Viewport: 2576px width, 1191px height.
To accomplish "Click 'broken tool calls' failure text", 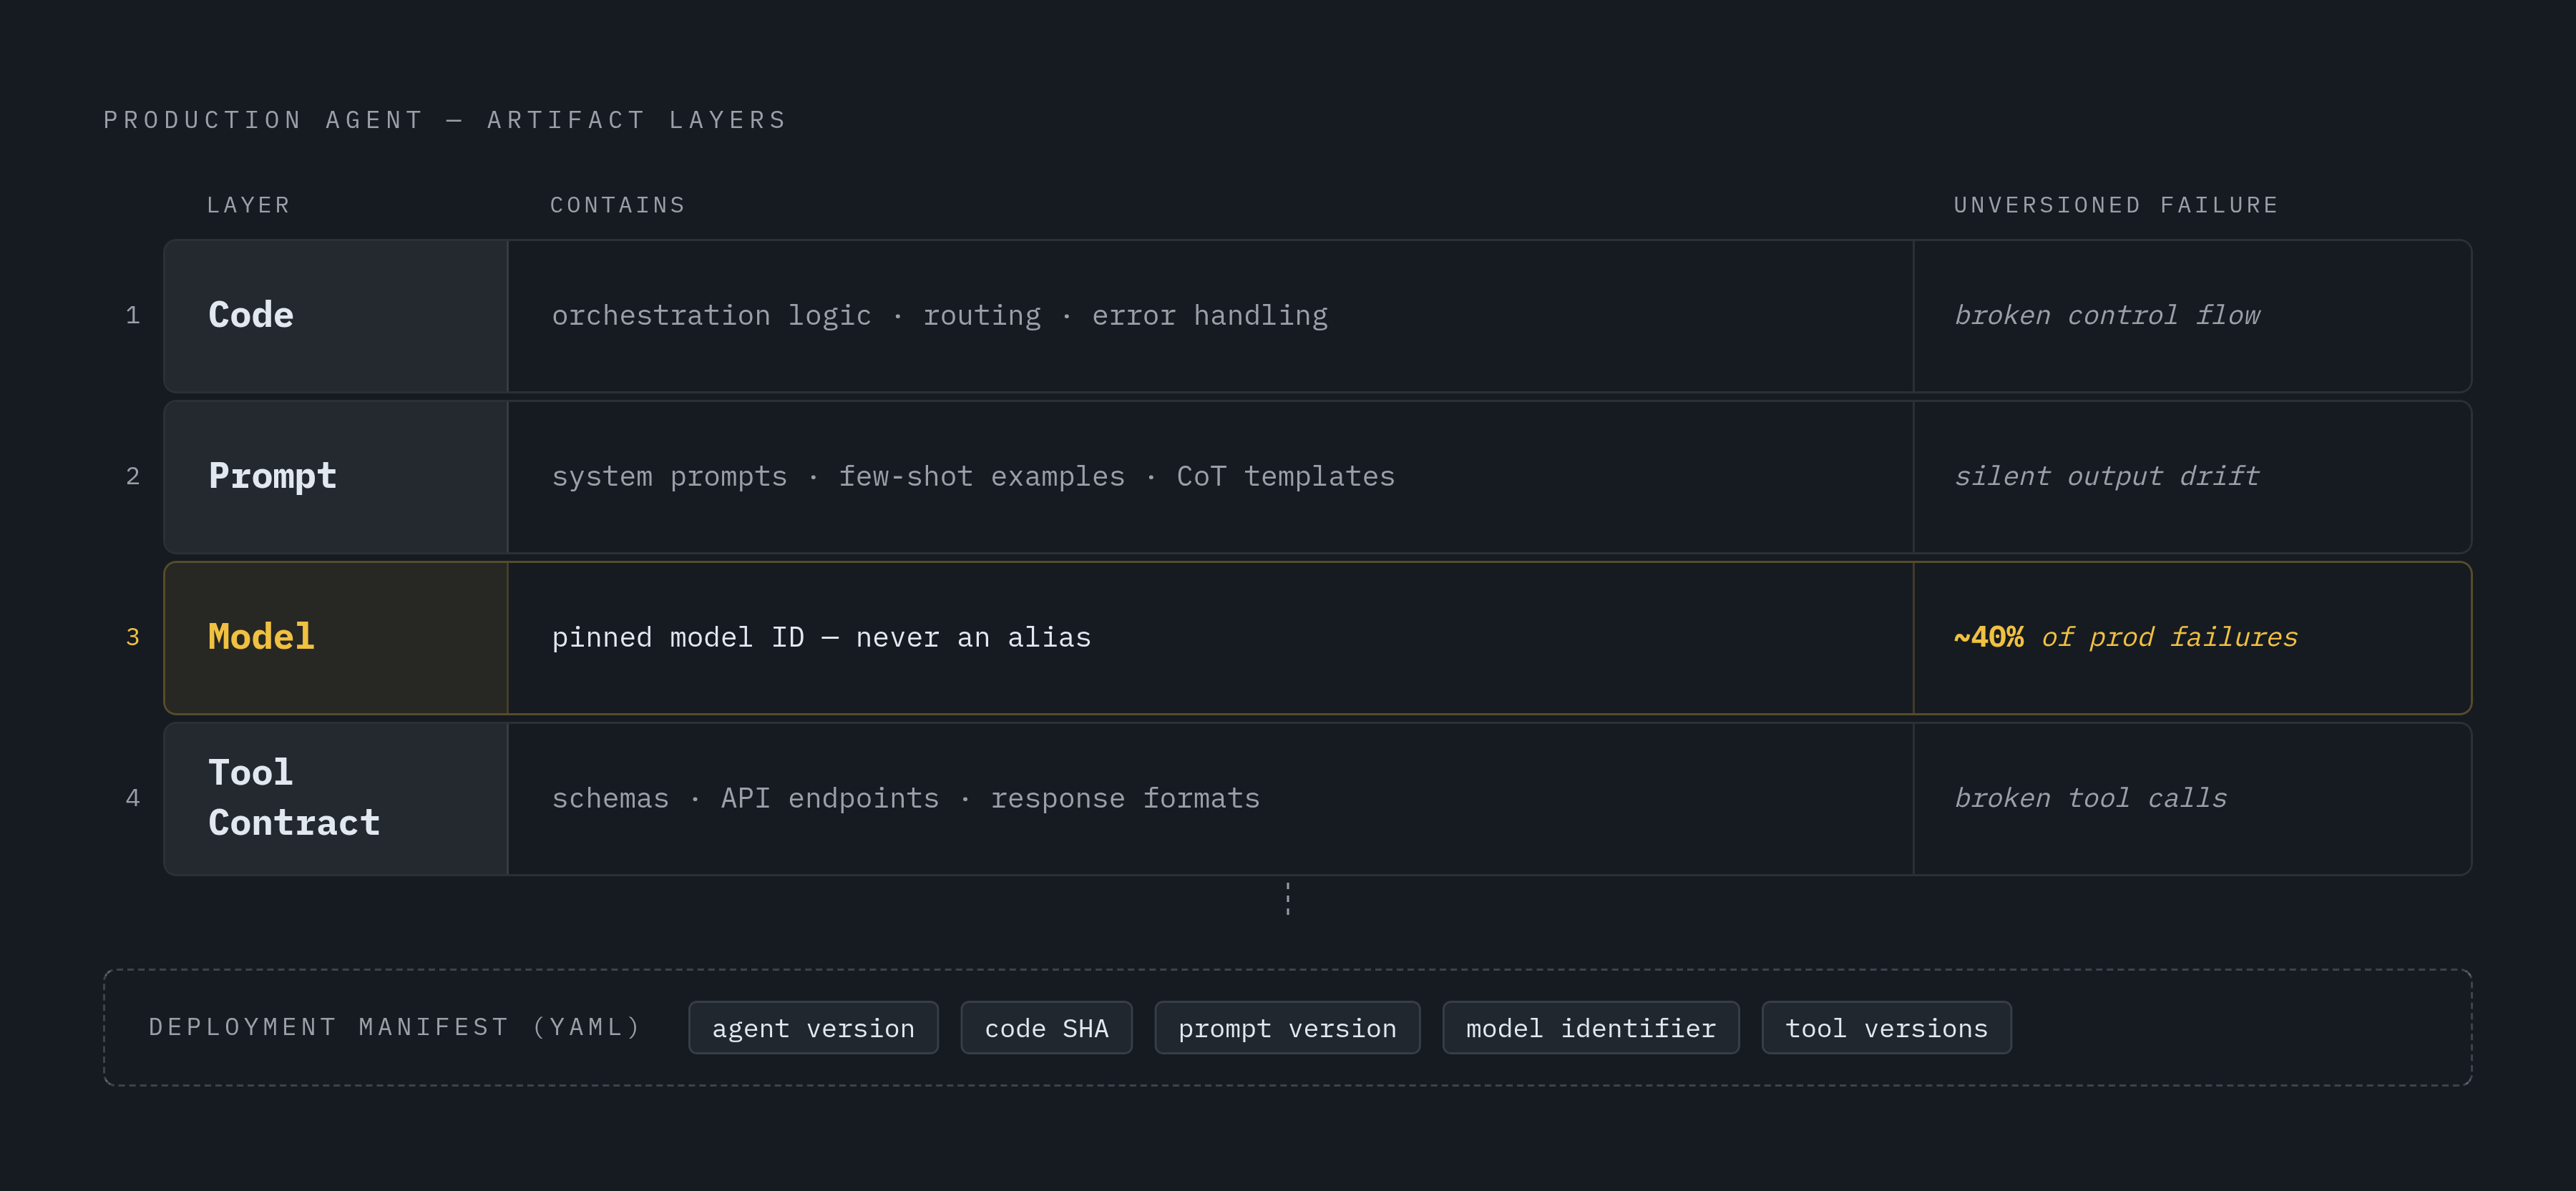I will (2091, 799).
